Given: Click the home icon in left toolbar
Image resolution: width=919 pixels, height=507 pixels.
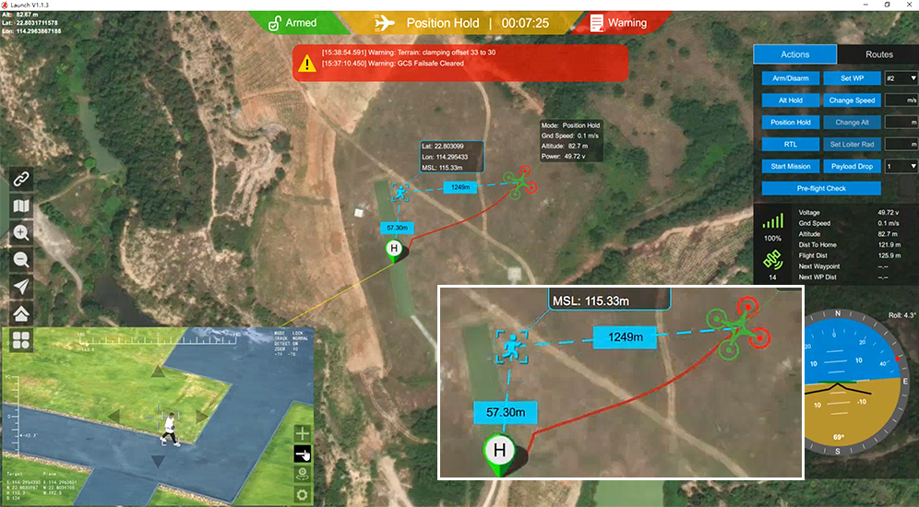Looking at the screenshot, I should (x=22, y=313).
